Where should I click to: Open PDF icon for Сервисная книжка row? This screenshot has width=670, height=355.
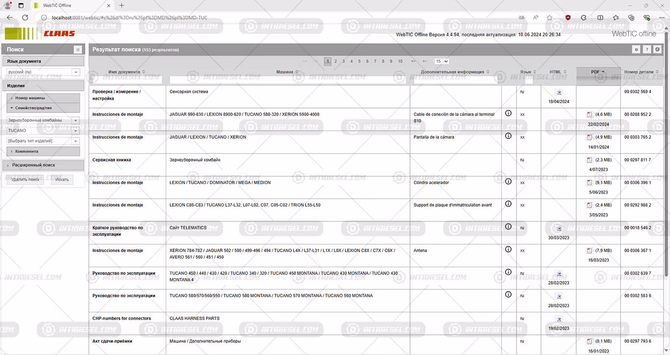pos(589,160)
